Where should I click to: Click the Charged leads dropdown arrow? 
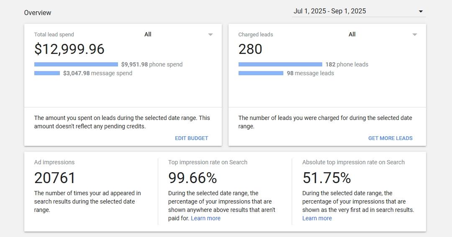point(415,35)
